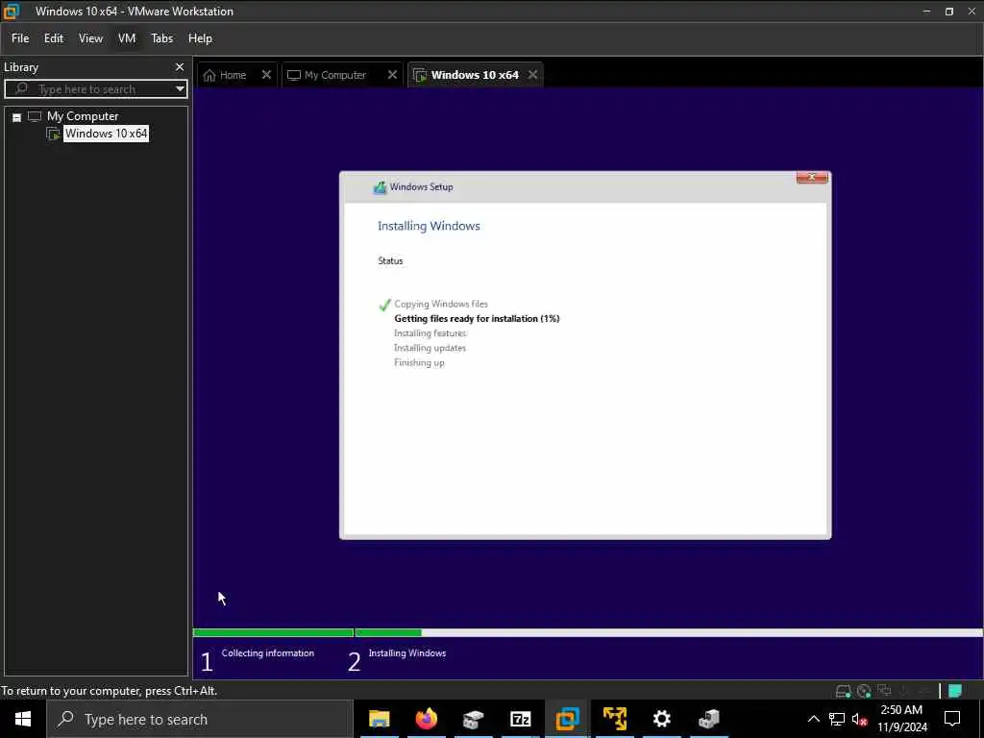Open the Library search dropdown arrow
The width and height of the screenshot is (984, 738).
[x=180, y=89]
